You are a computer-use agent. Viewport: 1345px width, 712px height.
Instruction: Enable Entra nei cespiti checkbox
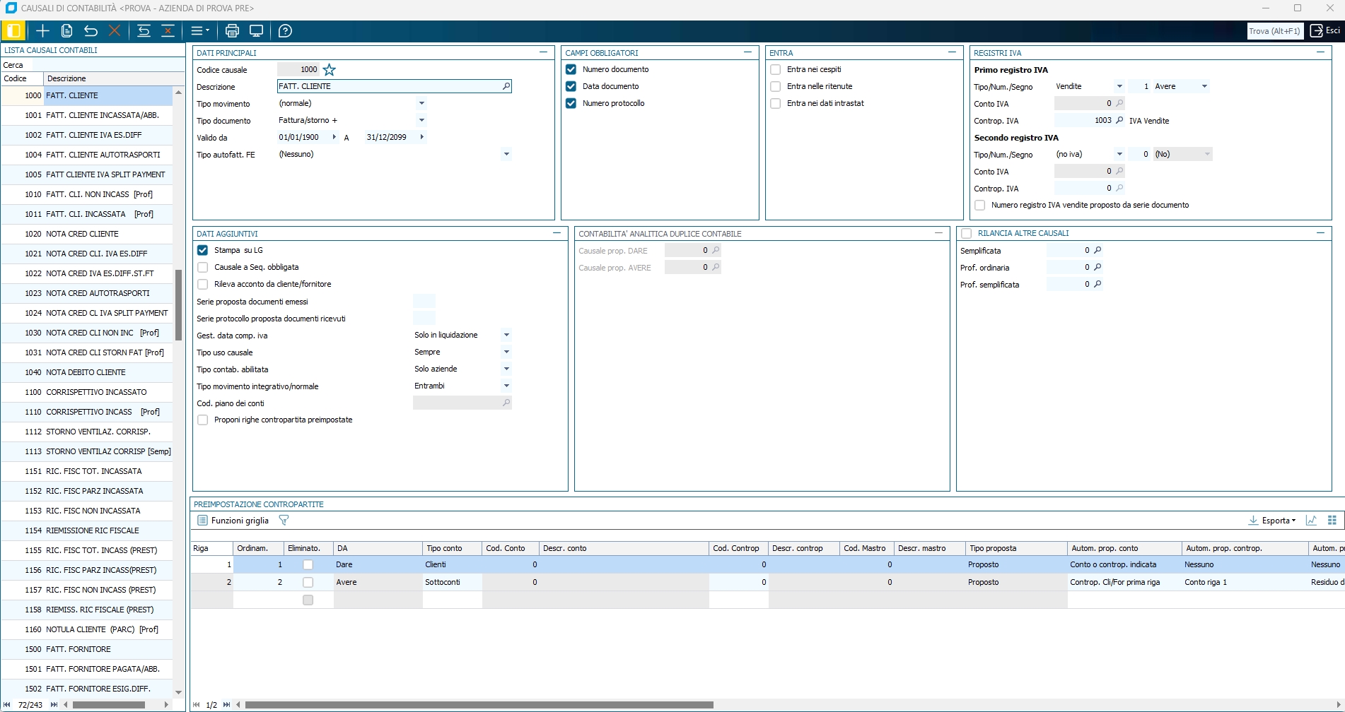776,70
